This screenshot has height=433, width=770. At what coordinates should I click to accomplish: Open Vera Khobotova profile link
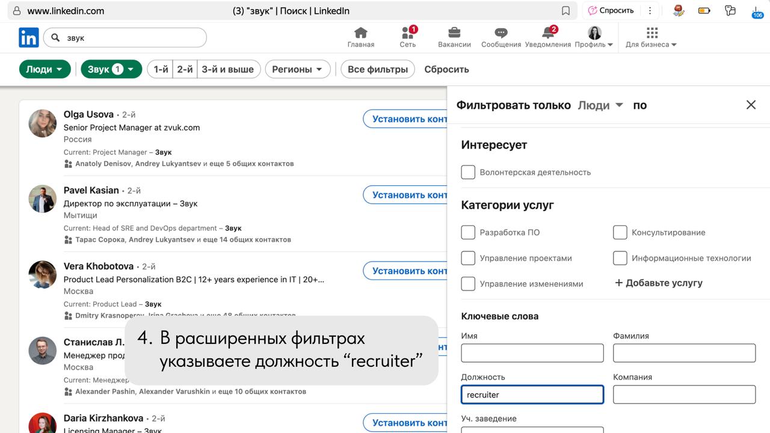coord(99,266)
